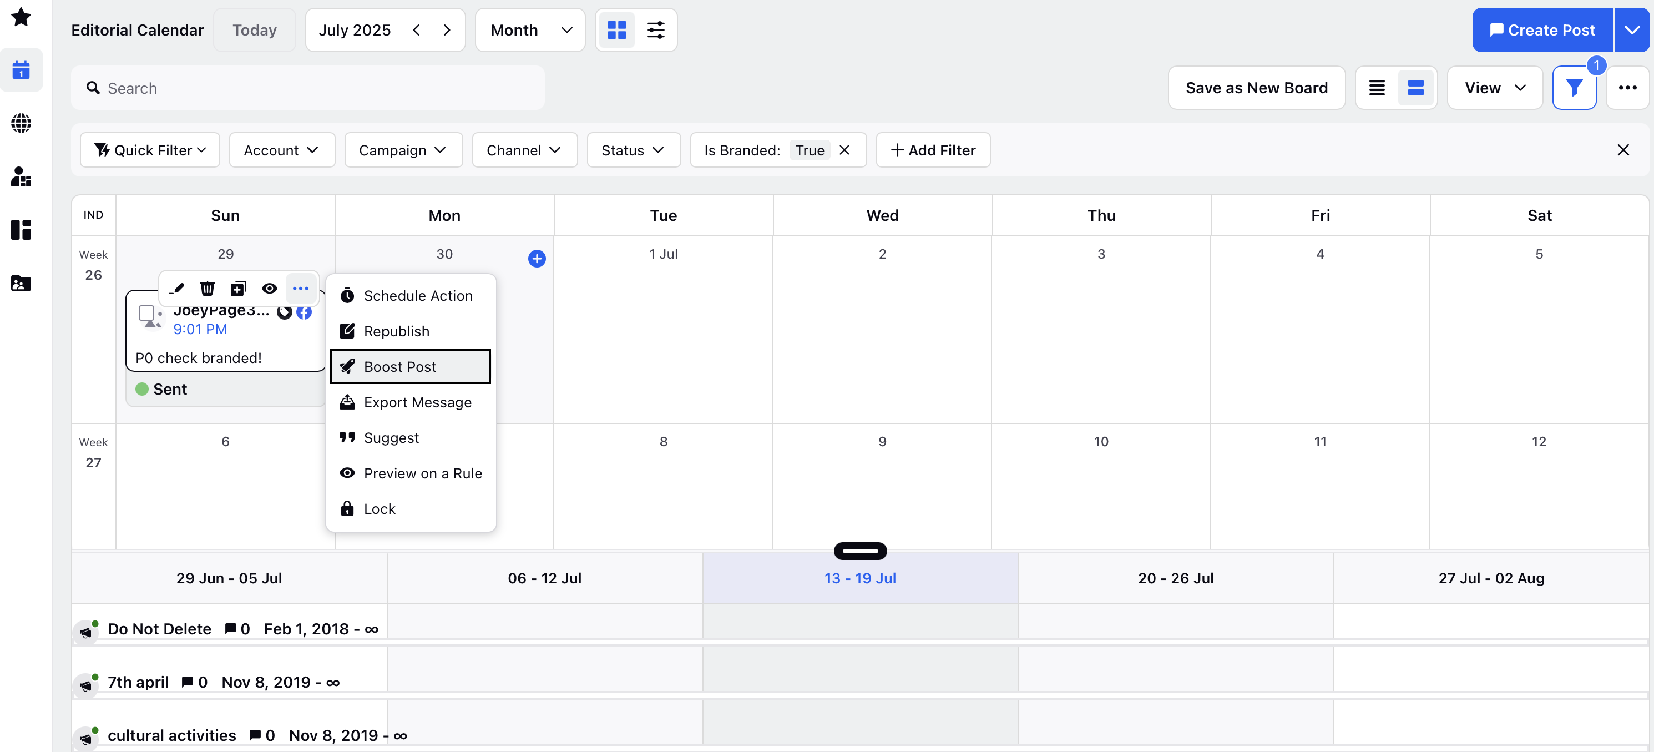Open the Quick Filter dropdown

(150, 150)
